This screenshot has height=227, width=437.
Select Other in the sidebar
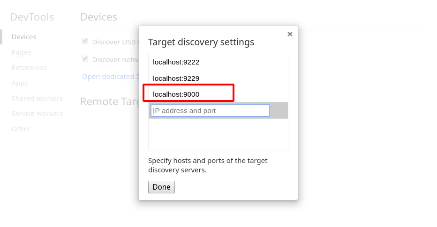(x=21, y=129)
